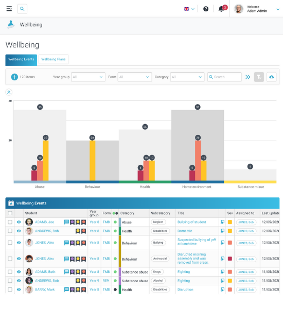This screenshot has width=283, height=309.
Task: Click the Alcohol subcategory tag
Action: 158,281
